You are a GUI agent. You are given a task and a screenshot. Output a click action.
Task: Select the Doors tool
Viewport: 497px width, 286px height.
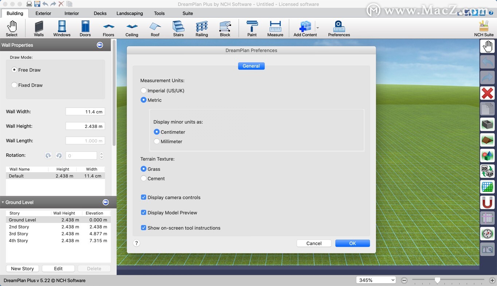click(x=85, y=28)
